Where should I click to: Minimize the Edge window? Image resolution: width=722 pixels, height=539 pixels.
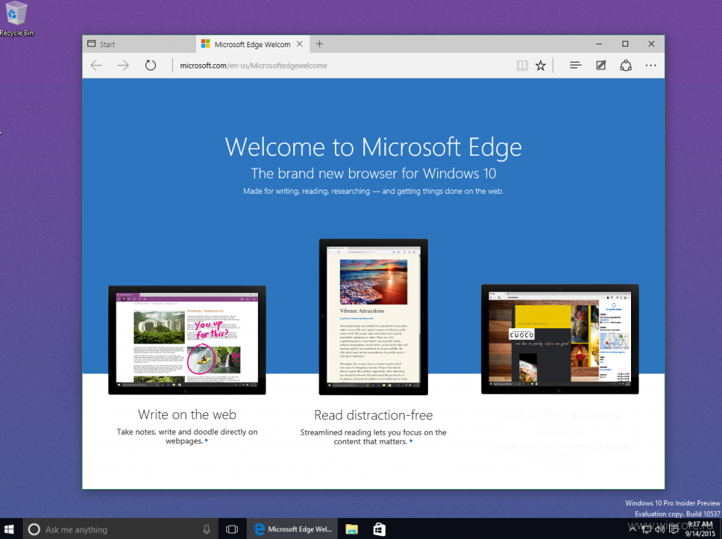click(x=599, y=44)
